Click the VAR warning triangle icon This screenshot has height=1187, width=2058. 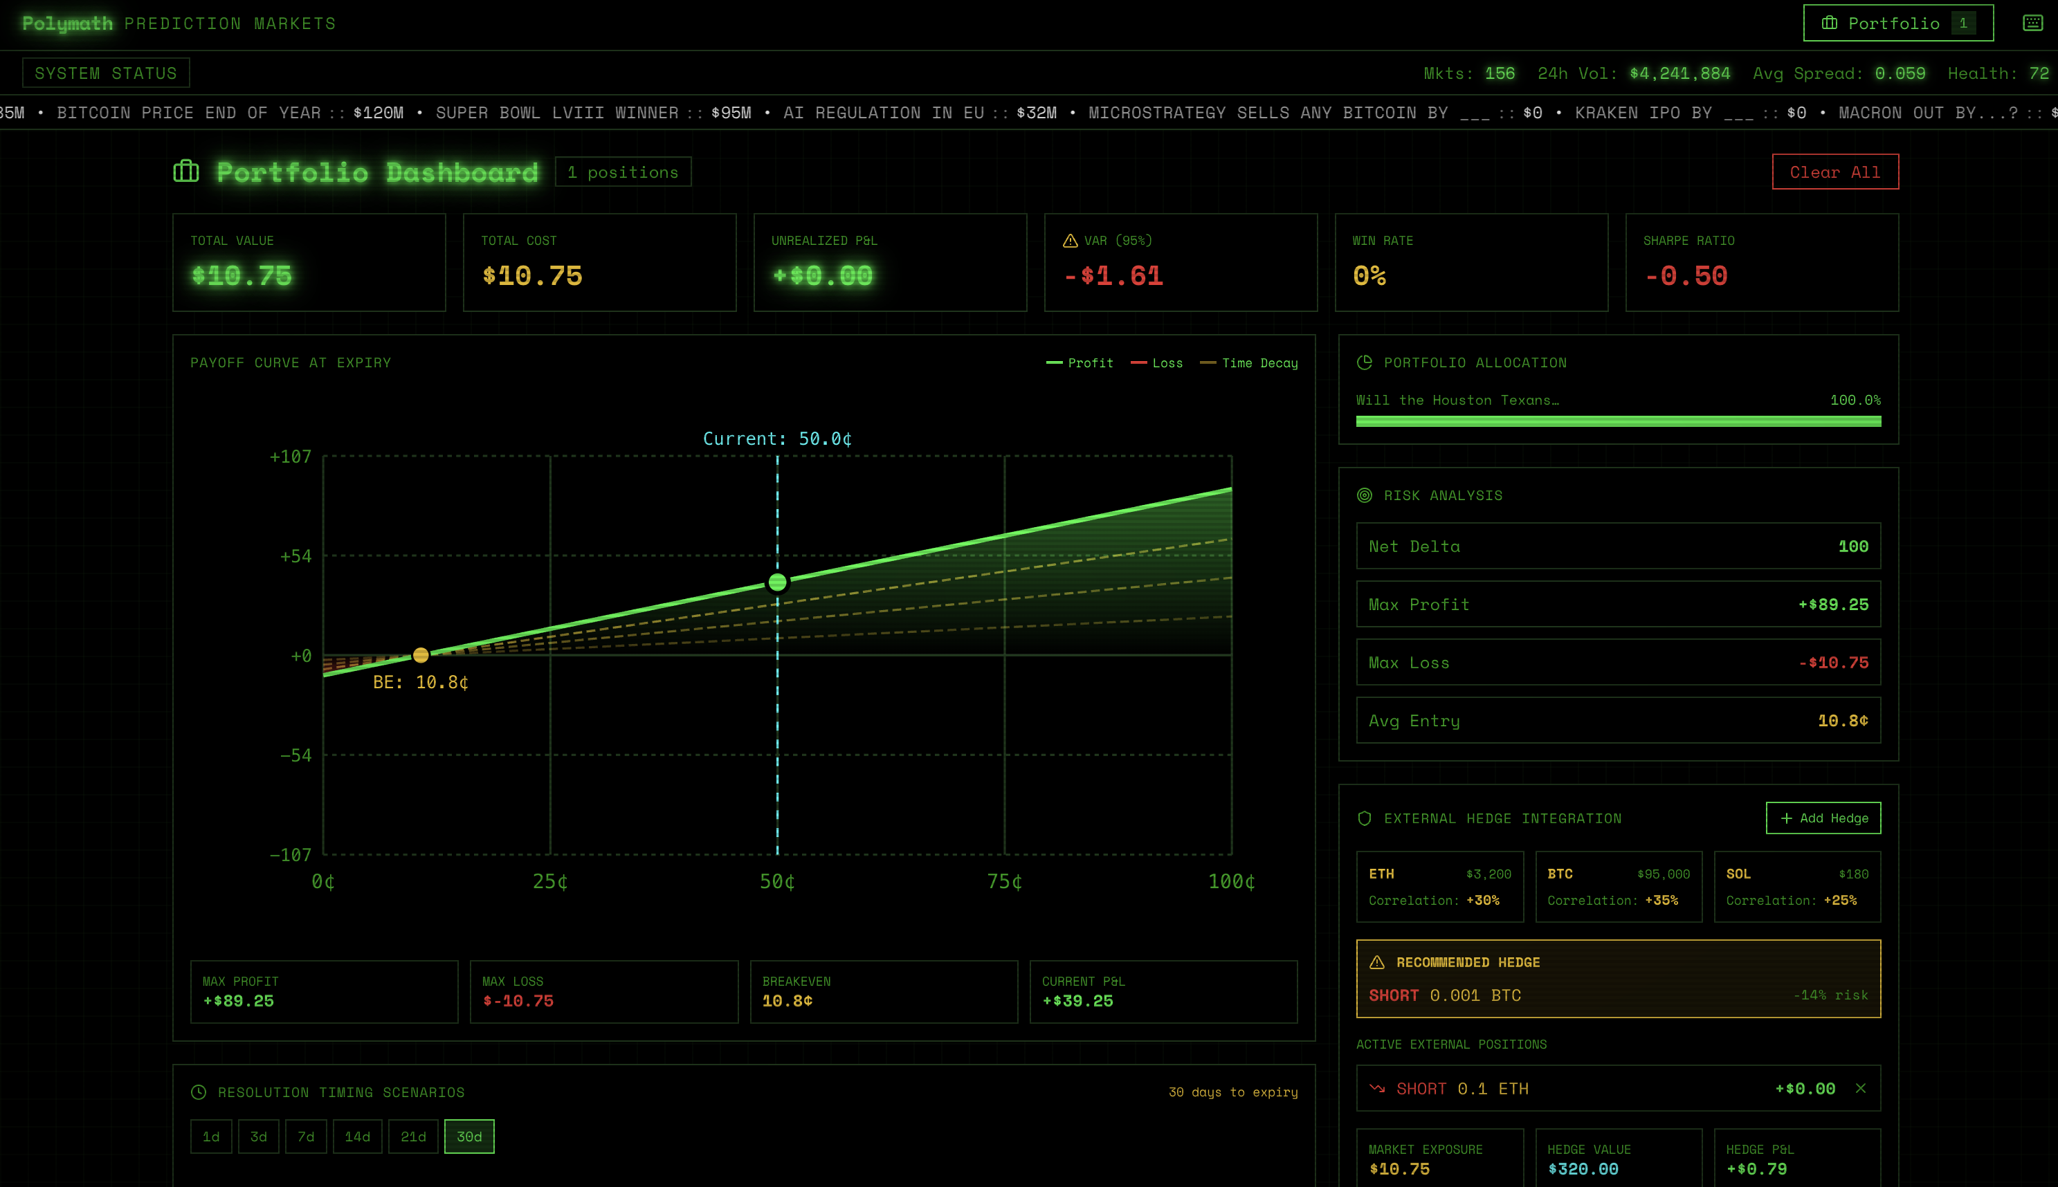point(1070,241)
